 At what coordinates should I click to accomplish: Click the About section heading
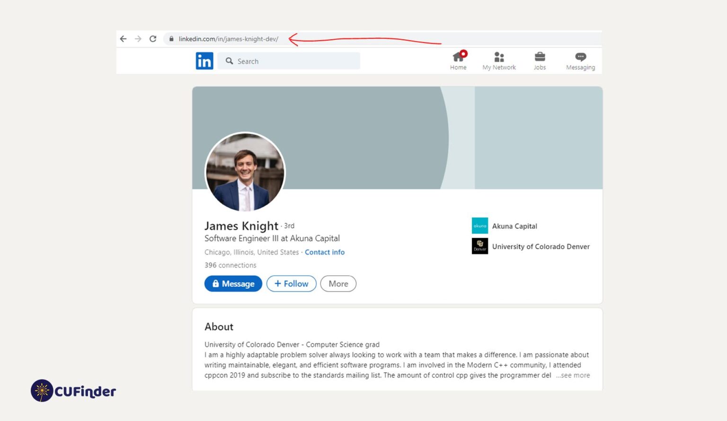coord(219,327)
